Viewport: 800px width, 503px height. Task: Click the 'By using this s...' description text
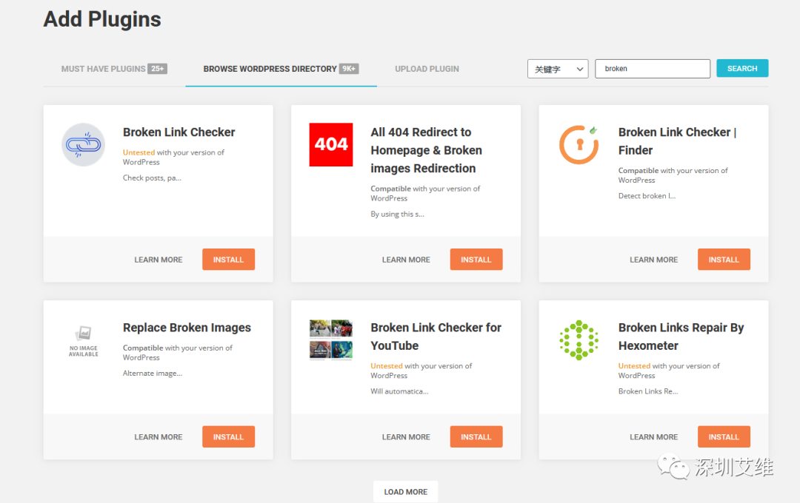tap(398, 214)
